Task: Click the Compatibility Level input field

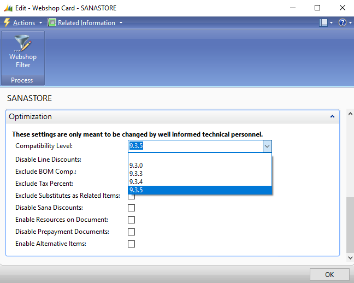Action: tap(196, 146)
